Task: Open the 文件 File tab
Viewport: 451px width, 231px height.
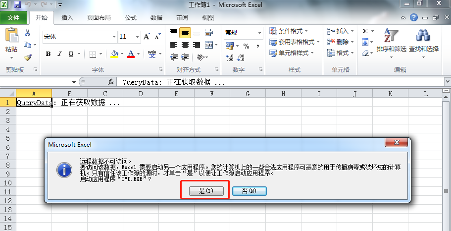Action: [x=13, y=18]
